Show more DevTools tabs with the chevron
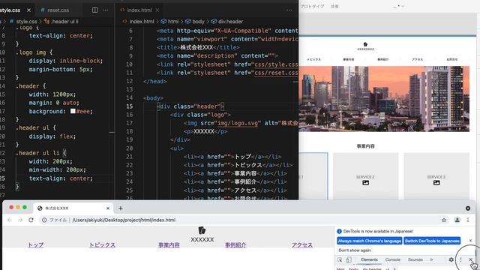 pos(431,259)
